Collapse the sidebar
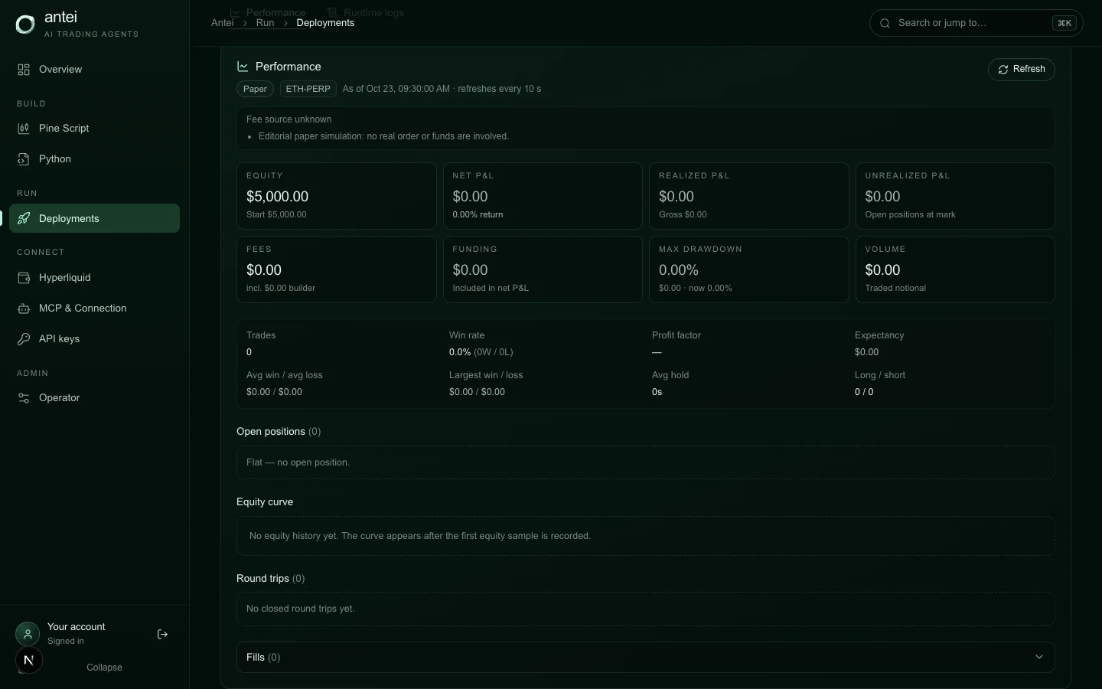Viewport: 1102px width, 689px height. 104,668
